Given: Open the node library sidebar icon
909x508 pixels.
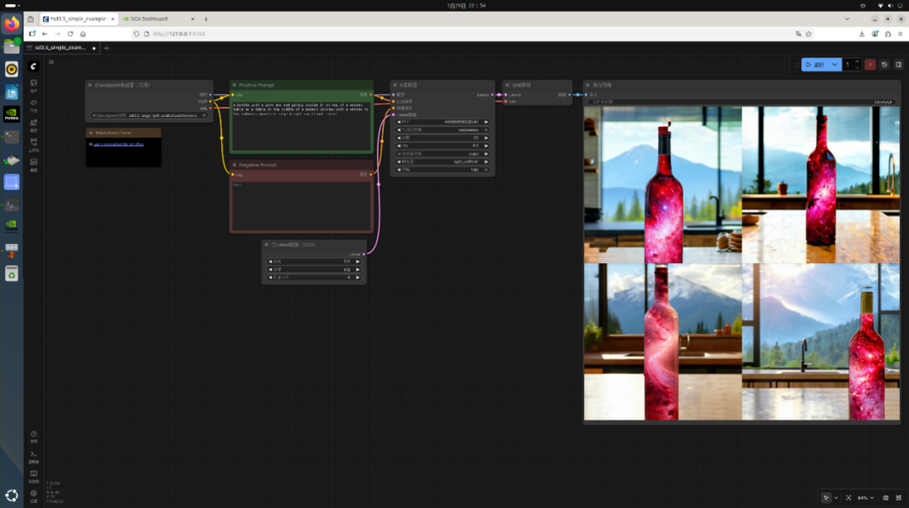Looking at the screenshot, I should point(34,104).
